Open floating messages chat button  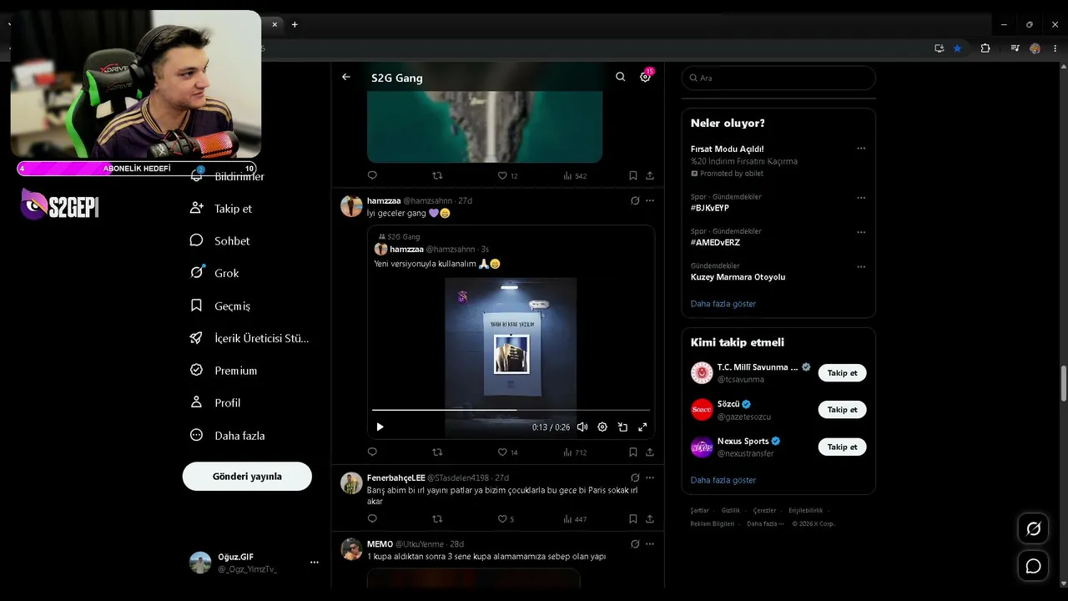(1033, 566)
